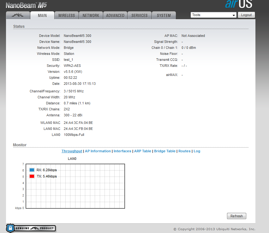
Task: Click the LAN0 throughput graph
Action: tap(75, 186)
